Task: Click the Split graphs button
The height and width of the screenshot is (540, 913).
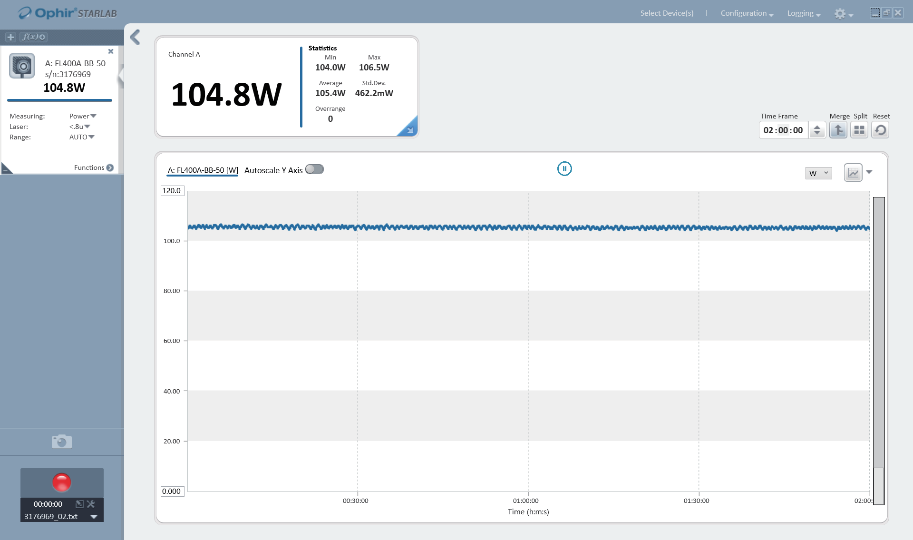Action: click(859, 130)
